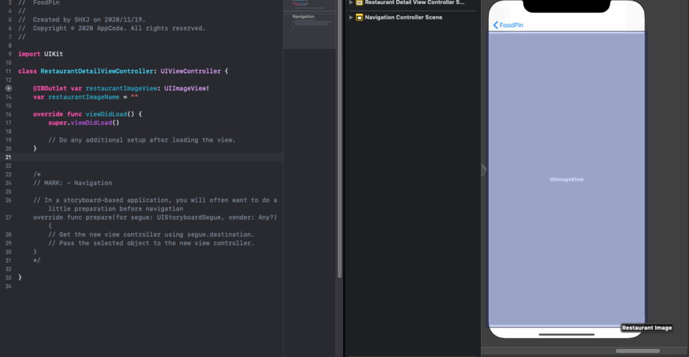
Task: Select Restaurant Detail View Controller Scene row
Action: 414,3
